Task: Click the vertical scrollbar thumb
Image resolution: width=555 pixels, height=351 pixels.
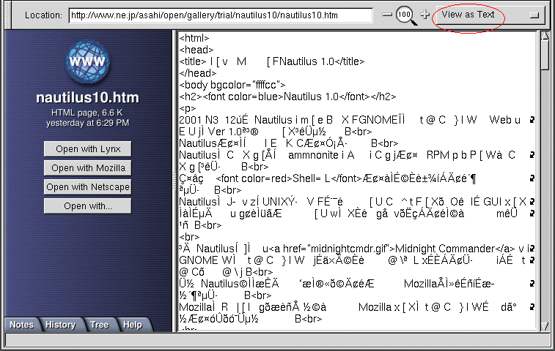Action: 545,55
